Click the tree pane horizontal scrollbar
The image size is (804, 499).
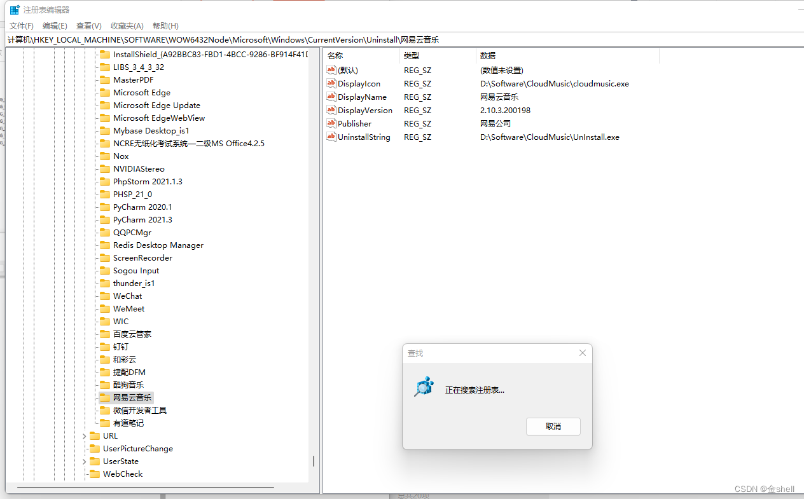(x=146, y=488)
